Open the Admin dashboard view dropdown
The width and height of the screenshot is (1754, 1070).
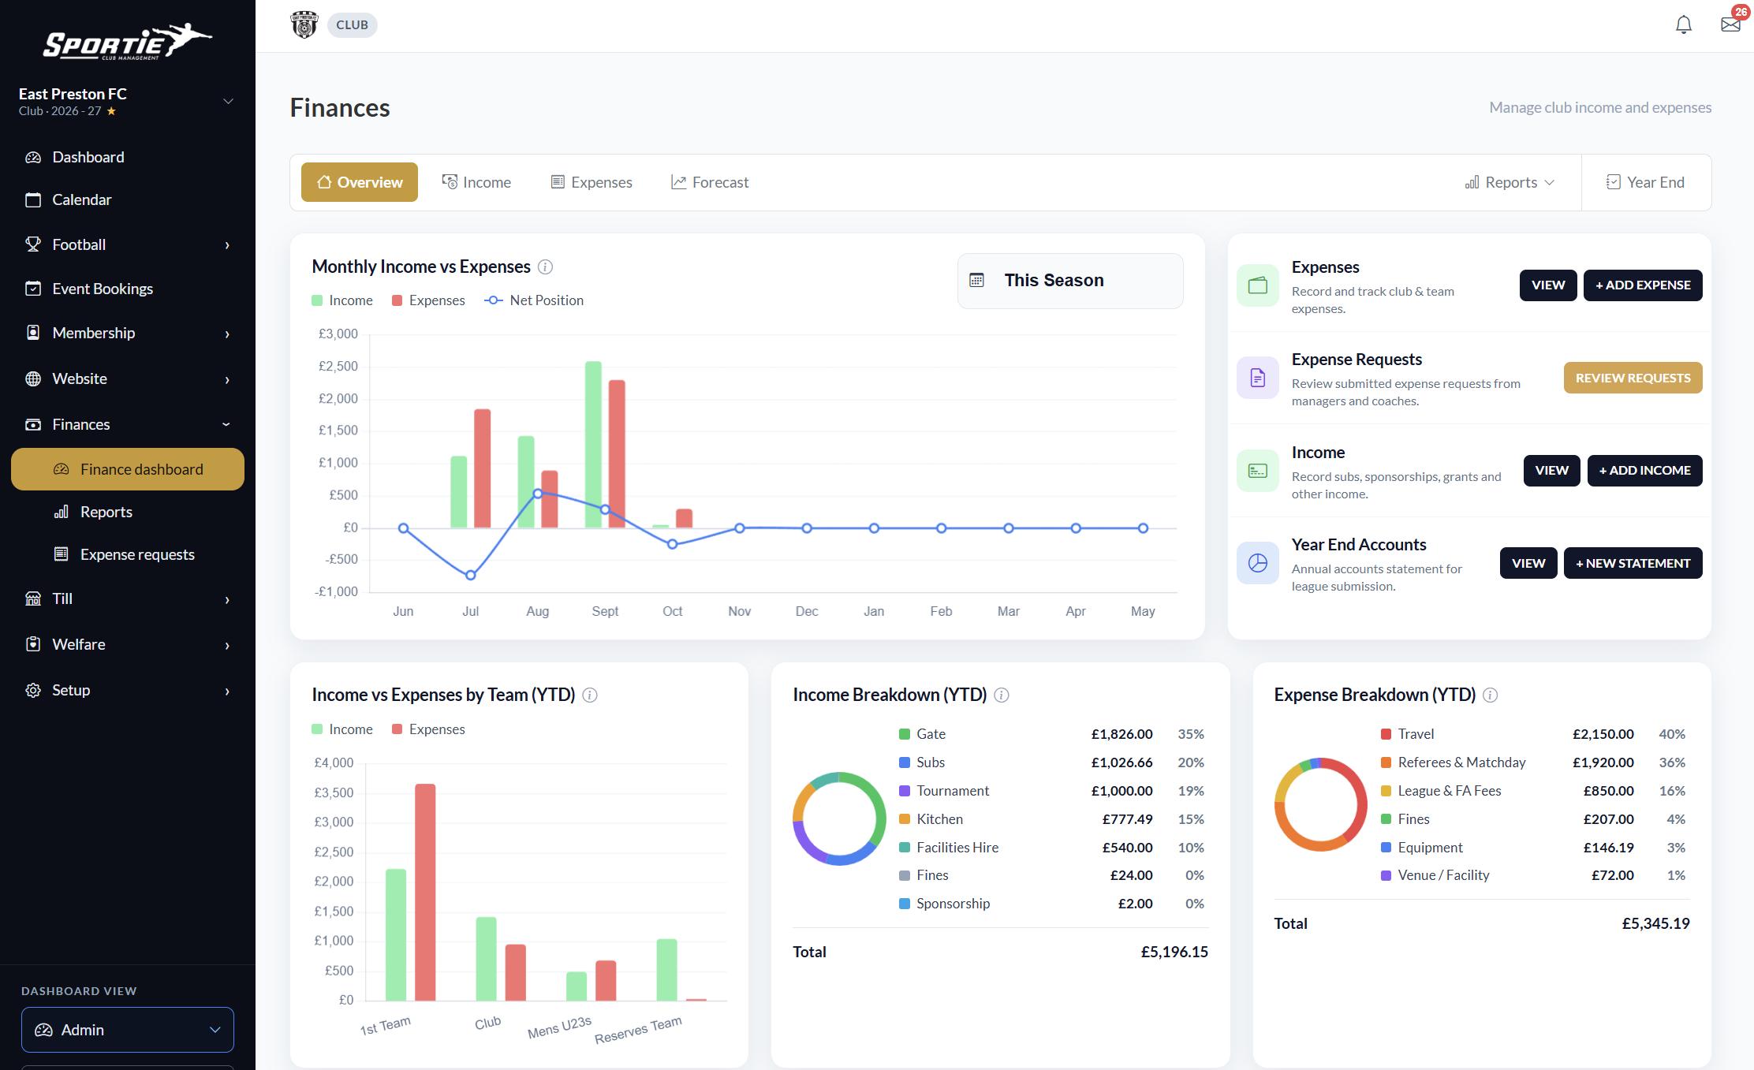[128, 1030]
